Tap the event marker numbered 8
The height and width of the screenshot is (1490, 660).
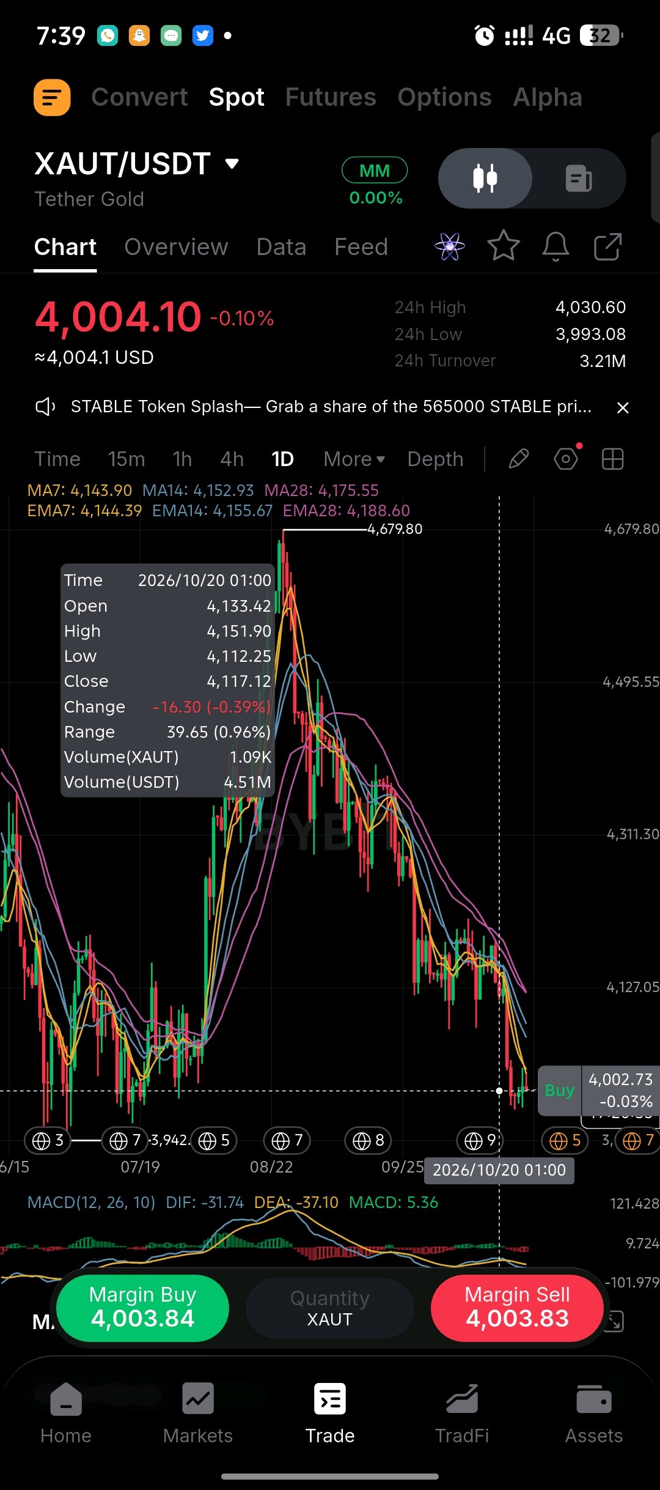tap(368, 1140)
